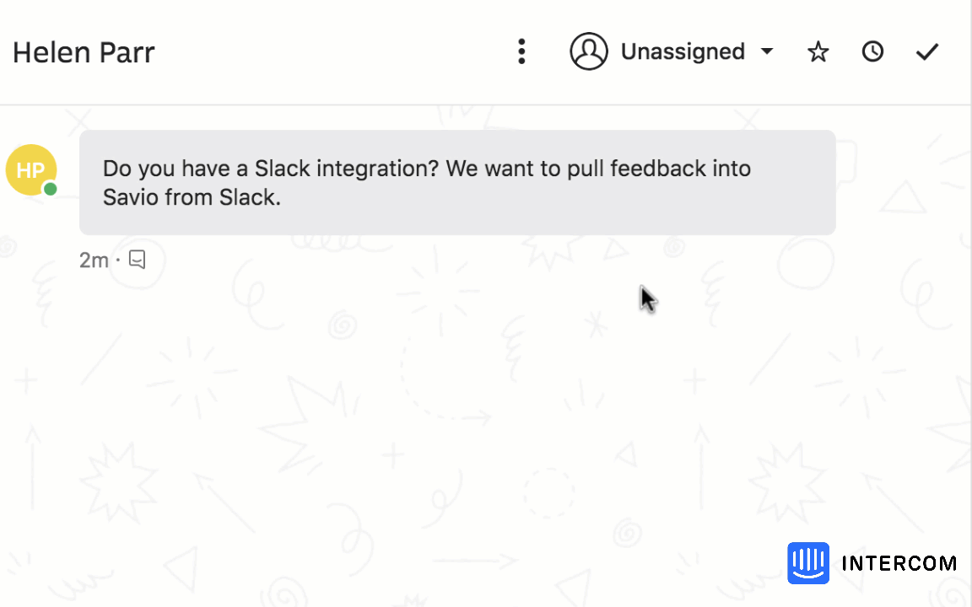
Task: Click the yellow HP avatar swatch
Action: point(31,170)
